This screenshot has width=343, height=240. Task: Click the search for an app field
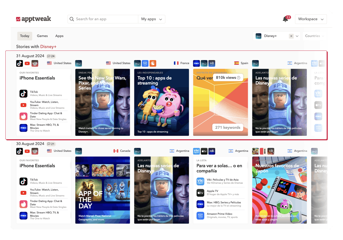[103, 19]
